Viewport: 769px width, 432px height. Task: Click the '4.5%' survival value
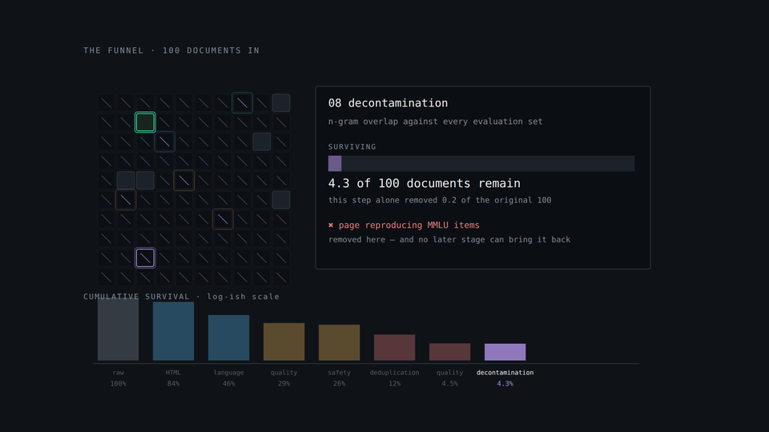tap(449, 383)
